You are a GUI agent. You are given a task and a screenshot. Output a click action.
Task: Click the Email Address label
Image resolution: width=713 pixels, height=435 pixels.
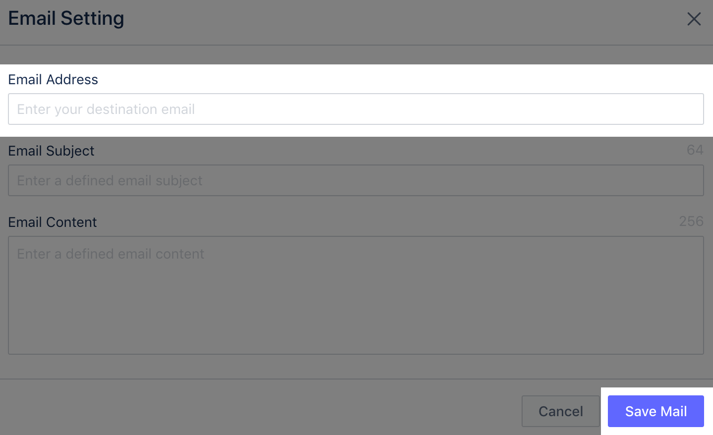[53, 80]
